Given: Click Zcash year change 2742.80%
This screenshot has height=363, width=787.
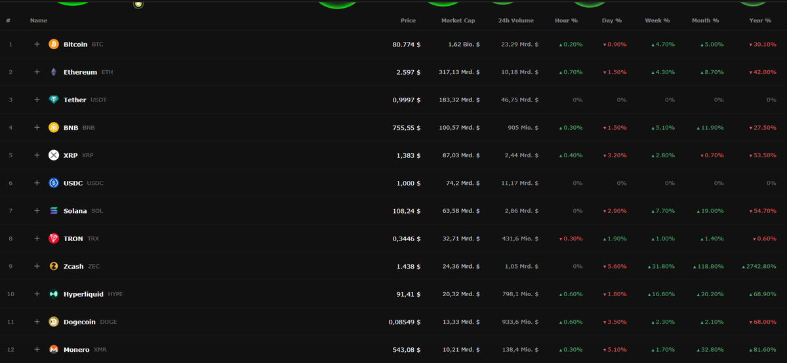Looking at the screenshot, I should (x=759, y=267).
